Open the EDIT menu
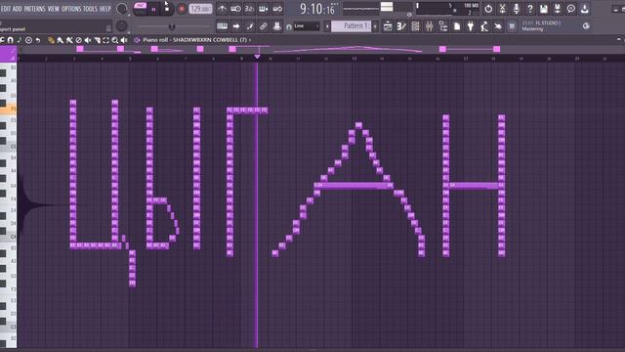Viewport: 625px width, 352px height. pos(6,9)
